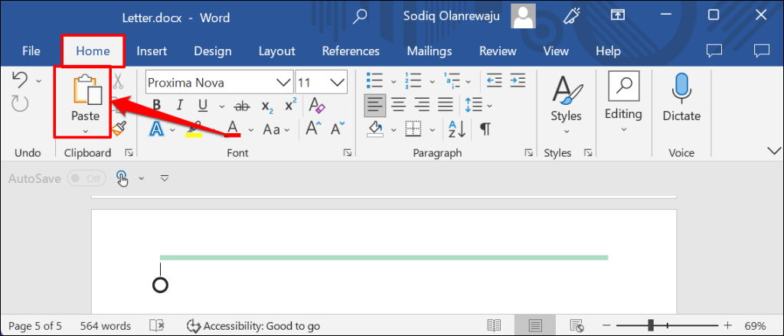Image resolution: width=784 pixels, height=336 pixels.
Task: Click Accessibility: Good to go status
Action: [253, 326]
